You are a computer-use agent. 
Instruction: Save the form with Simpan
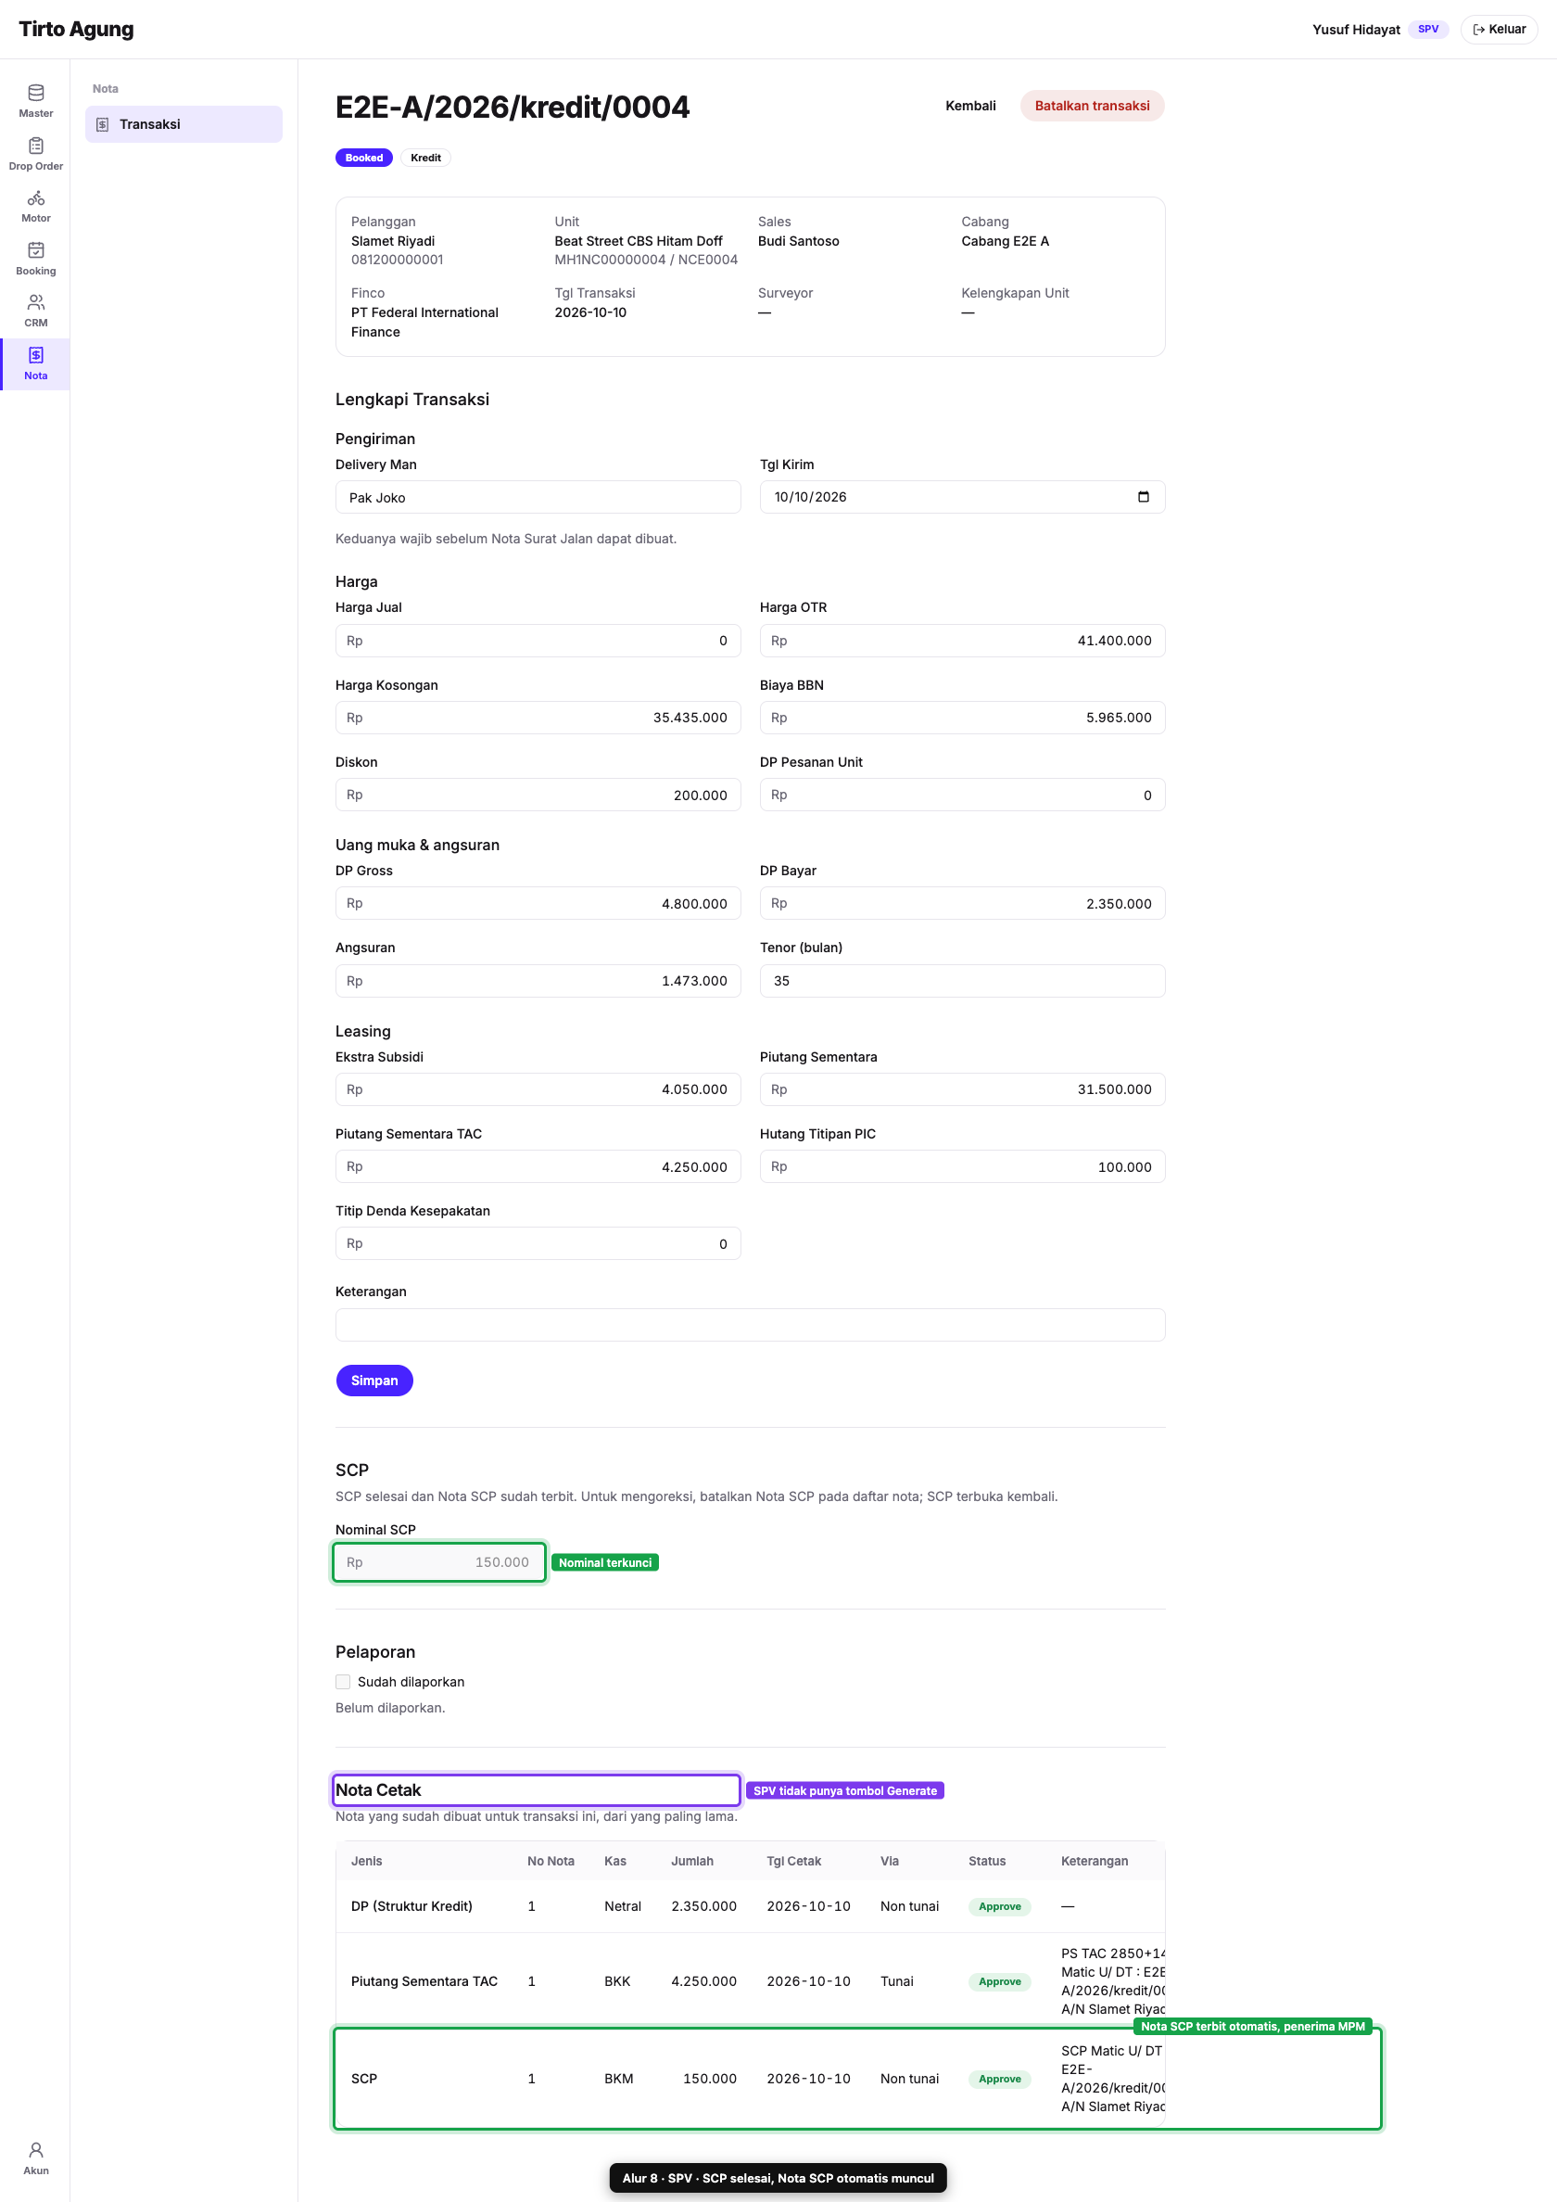373,1381
